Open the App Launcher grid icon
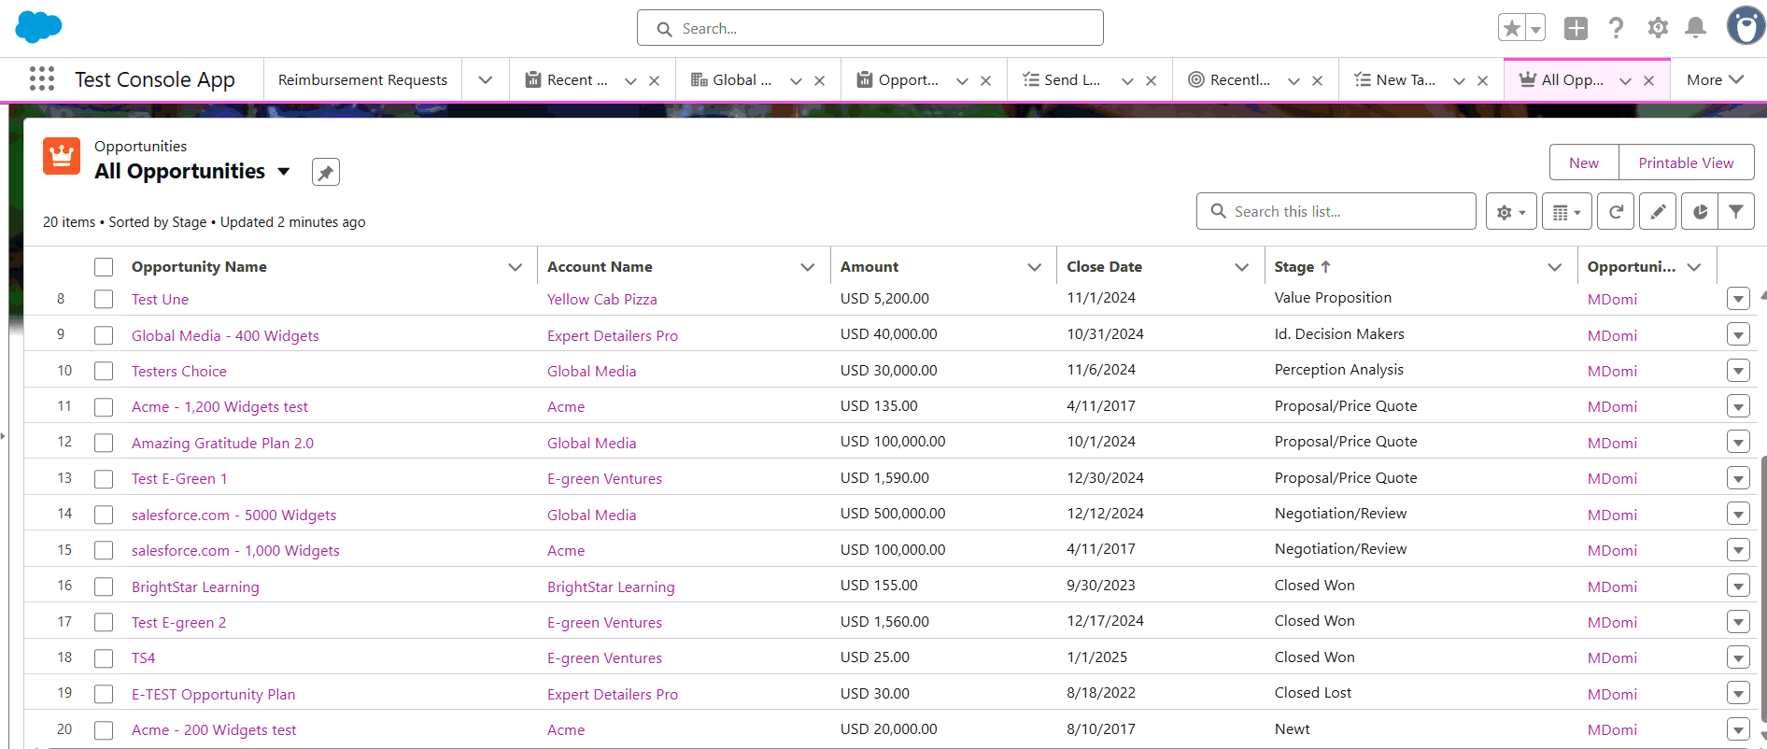This screenshot has width=1767, height=749. click(42, 79)
